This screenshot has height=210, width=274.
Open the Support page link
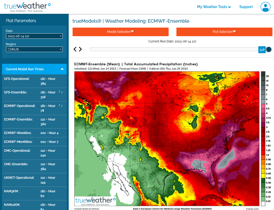[x=246, y=7]
